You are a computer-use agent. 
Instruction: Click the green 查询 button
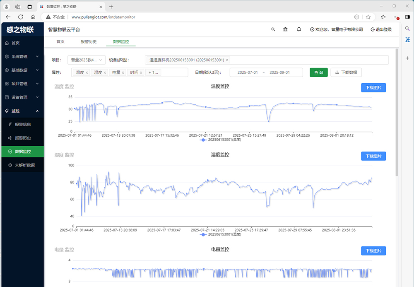[318, 72]
